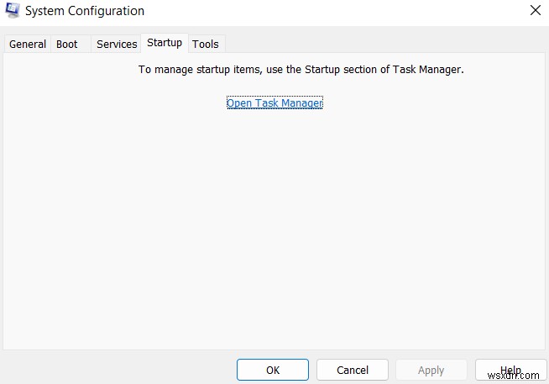Close the System Configuration window

tap(536, 11)
